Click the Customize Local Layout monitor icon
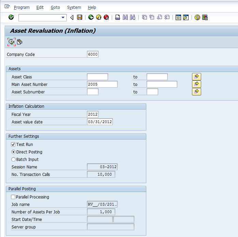This screenshot has width=238, height=237. tap(205, 17)
